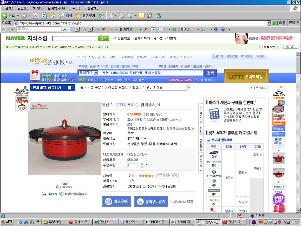Click the 장바구니담기 add to cart button

tap(151, 201)
